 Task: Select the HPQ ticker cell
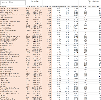tap(28, 47)
